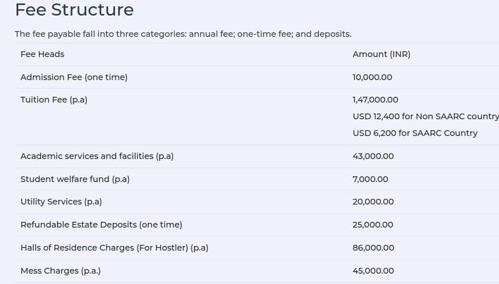The height and width of the screenshot is (284, 499).
Task: Select the 1,47,000.00 tuition amount
Action: click(x=375, y=100)
